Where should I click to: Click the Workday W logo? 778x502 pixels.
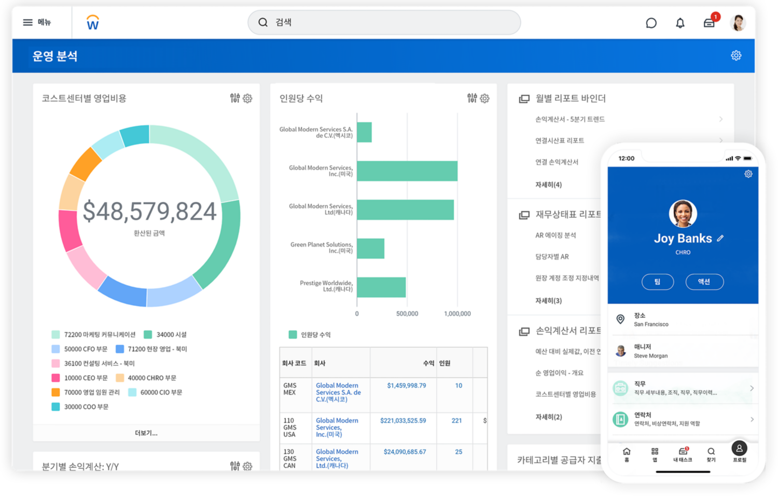pos(93,22)
